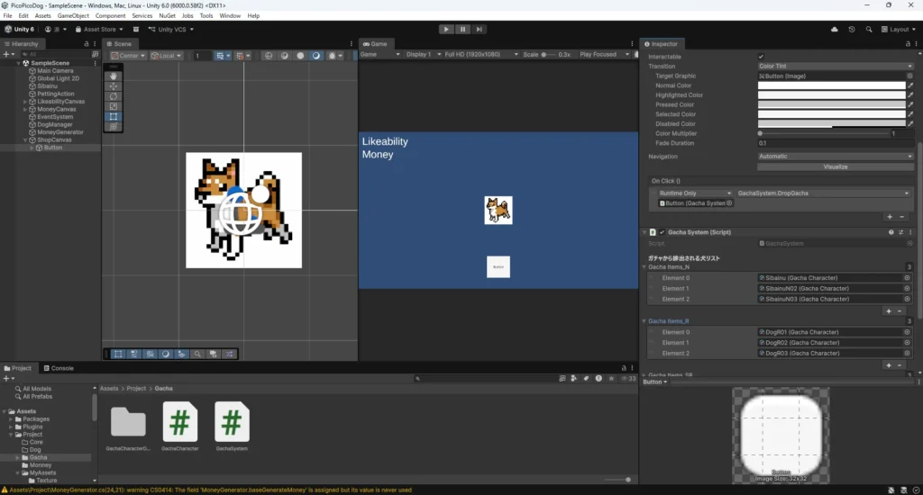
Task: Open the GameObject menu
Action: (x=72, y=15)
